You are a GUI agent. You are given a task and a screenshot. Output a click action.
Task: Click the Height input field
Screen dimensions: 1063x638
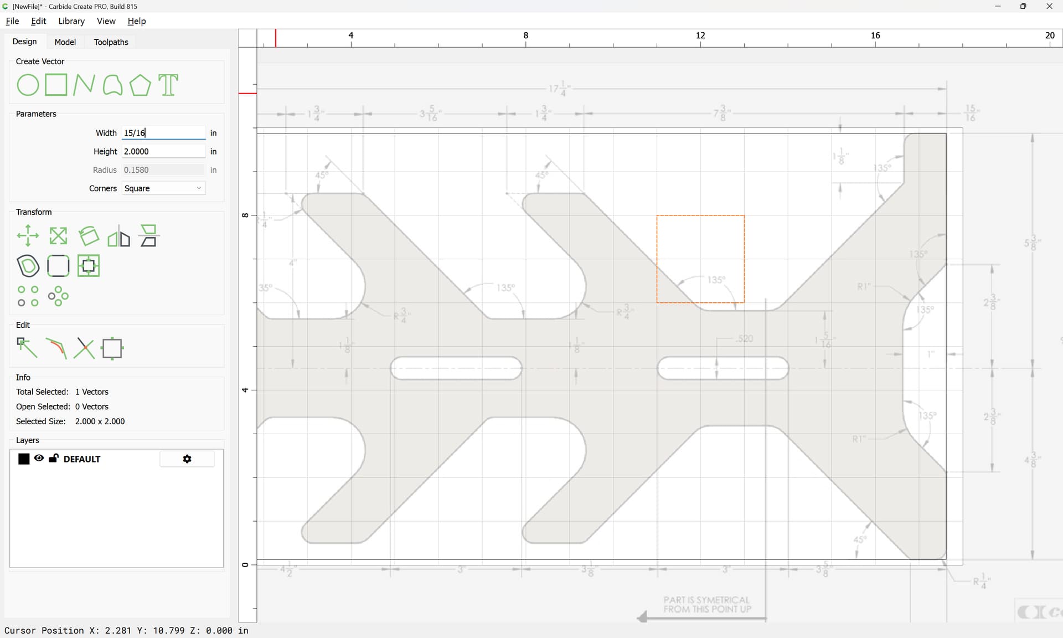click(163, 151)
